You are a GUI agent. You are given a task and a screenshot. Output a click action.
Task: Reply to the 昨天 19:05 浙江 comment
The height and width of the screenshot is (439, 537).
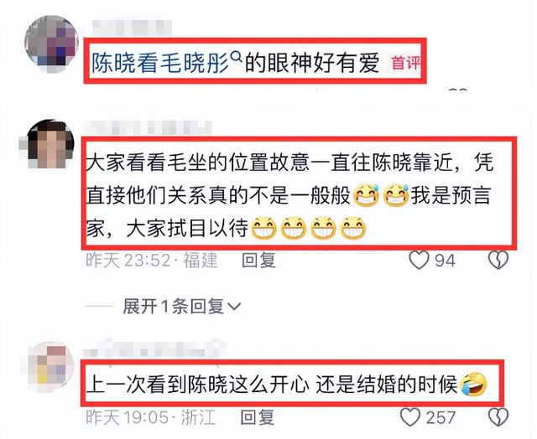pyautogui.click(x=258, y=417)
